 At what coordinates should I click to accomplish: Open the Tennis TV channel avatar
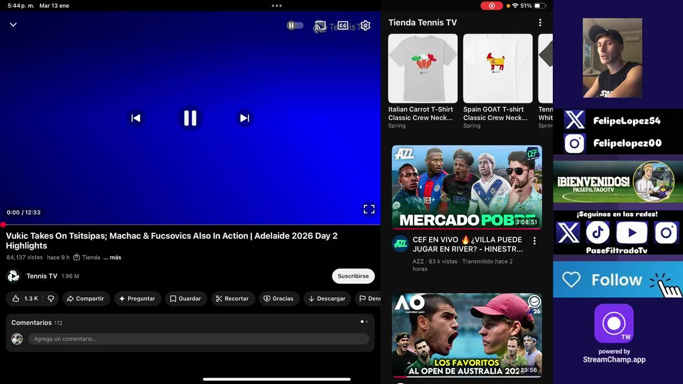tap(13, 276)
